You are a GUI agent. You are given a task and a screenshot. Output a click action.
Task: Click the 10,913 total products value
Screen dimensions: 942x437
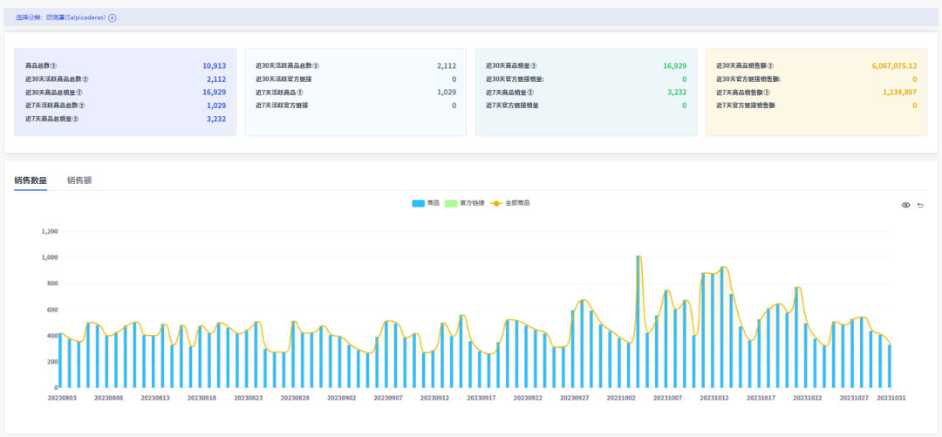(214, 65)
